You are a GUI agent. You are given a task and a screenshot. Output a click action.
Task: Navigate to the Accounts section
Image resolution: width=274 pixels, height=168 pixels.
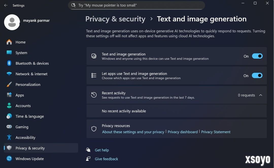[x=23, y=106]
